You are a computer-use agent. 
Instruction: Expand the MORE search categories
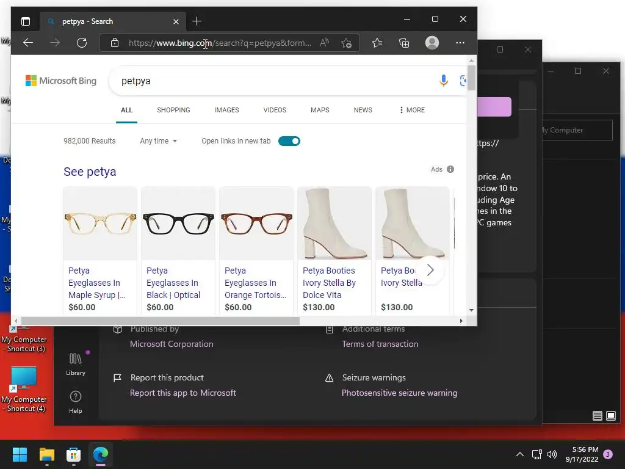click(412, 110)
